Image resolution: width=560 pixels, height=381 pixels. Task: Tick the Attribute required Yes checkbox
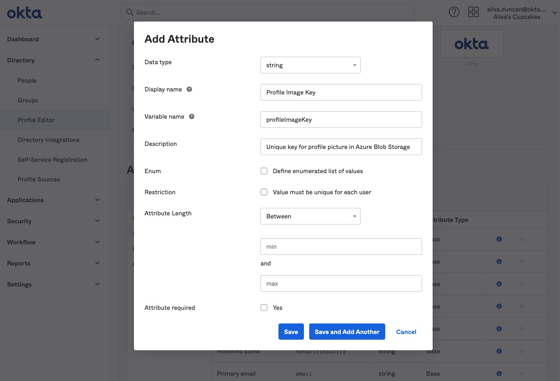point(264,308)
